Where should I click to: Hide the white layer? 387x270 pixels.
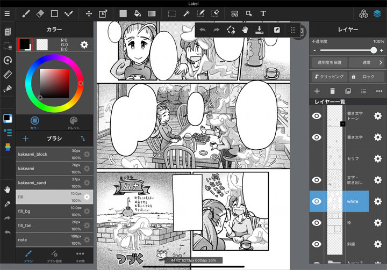pos(317,201)
